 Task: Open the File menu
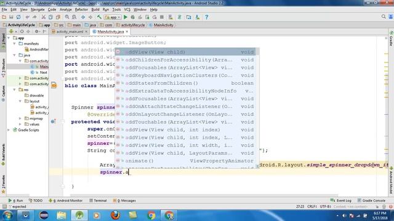[4, 10]
